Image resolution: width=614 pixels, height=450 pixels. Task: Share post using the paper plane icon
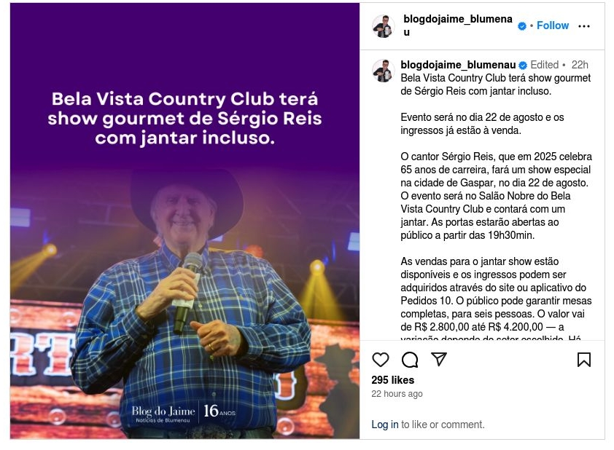pyautogui.click(x=438, y=359)
